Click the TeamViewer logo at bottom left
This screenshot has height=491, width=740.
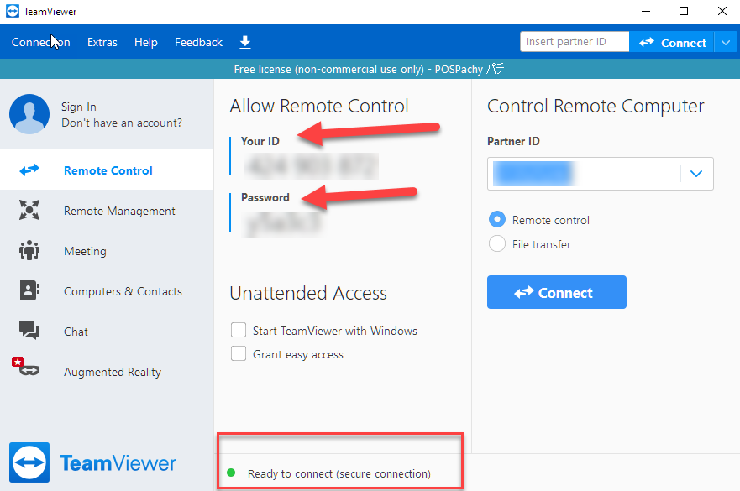[92, 462]
